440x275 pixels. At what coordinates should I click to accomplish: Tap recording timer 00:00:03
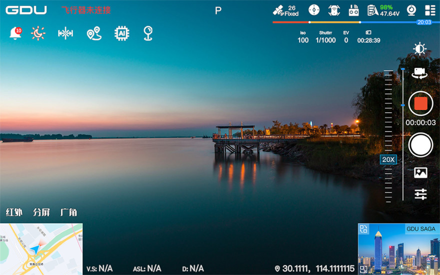click(420, 122)
